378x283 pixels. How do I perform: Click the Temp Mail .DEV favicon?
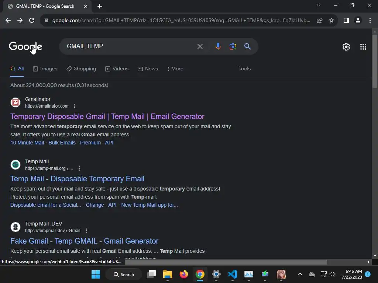point(16,227)
